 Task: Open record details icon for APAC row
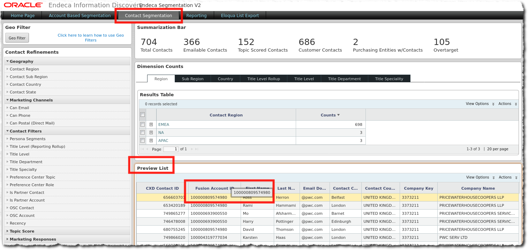click(x=151, y=141)
